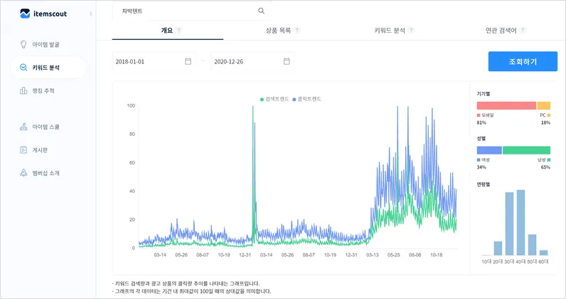The image size is (566, 299).
Task: Click the help icon next to 개요
Action: tap(179, 31)
